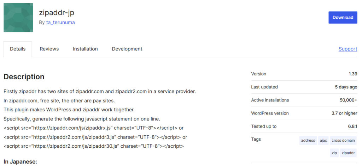View the Development tab
362x166 pixels.
point(127,49)
